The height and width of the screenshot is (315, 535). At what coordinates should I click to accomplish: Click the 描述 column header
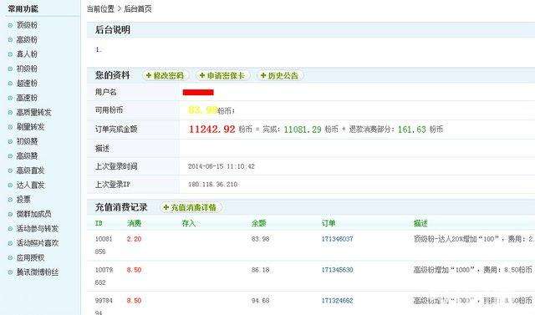(x=420, y=223)
